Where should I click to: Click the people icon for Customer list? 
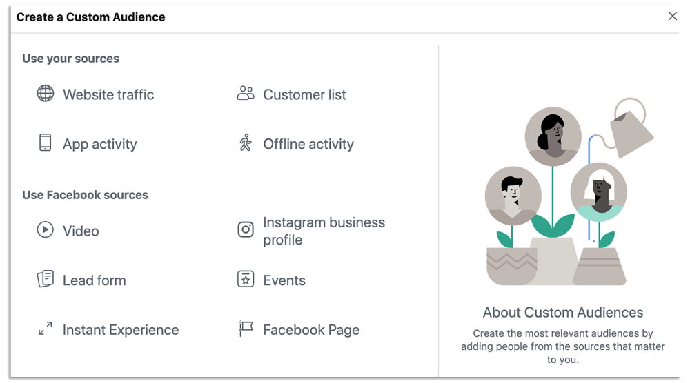coord(246,93)
